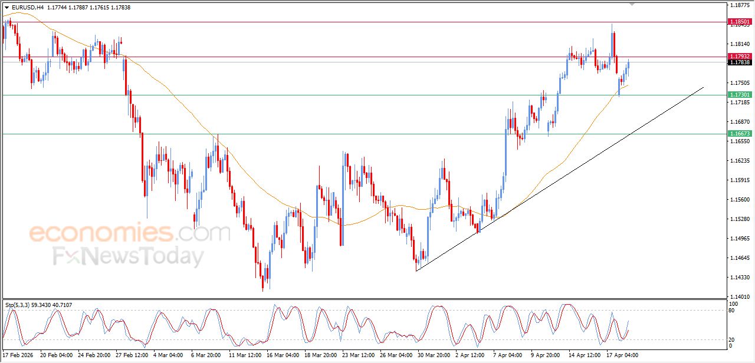755x363 pixels.
Task: Click the 30 Mar 20:00 time label
Action: click(x=434, y=355)
